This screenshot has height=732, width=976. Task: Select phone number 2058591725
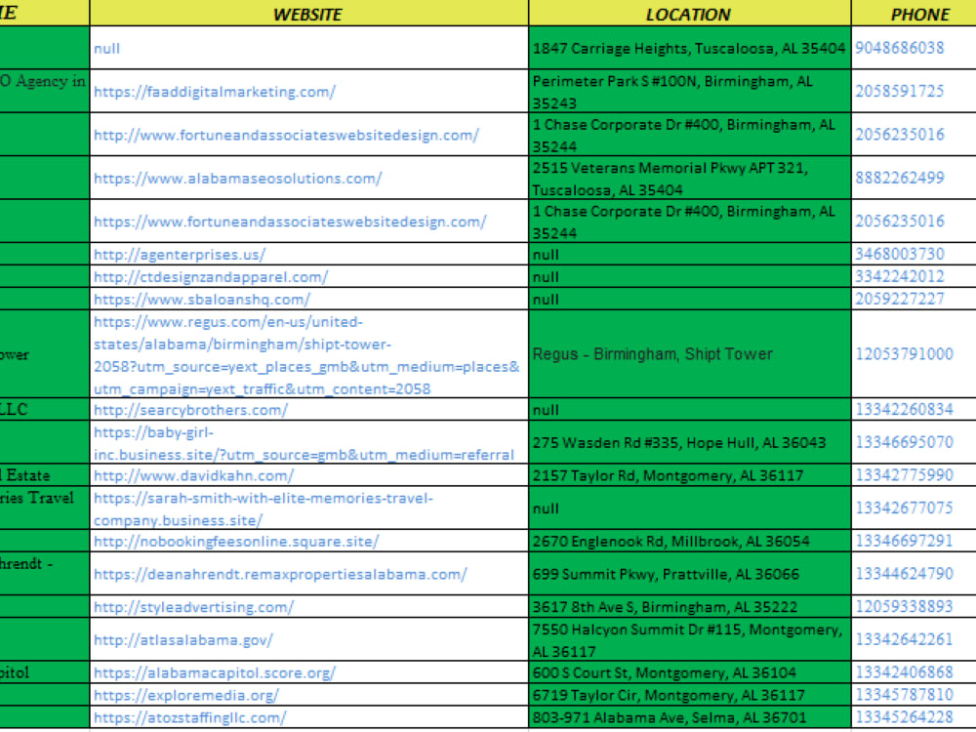pyautogui.click(x=900, y=92)
